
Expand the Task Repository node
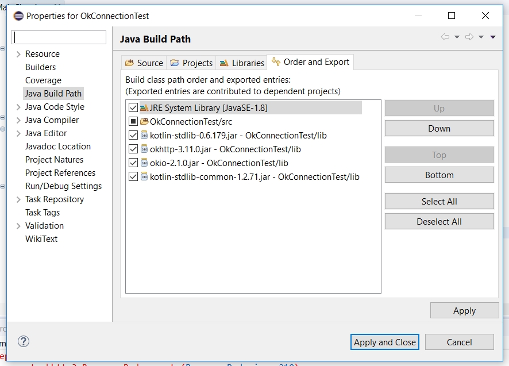point(18,199)
